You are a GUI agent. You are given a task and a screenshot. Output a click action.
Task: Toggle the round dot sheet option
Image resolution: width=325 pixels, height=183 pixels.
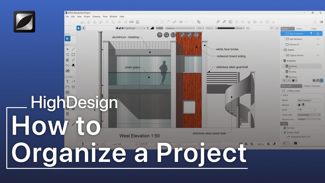point(299,105)
